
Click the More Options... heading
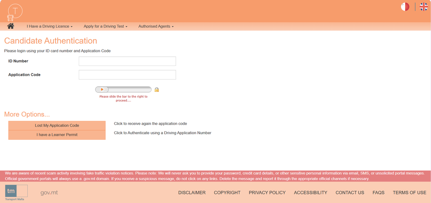[x=27, y=114]
